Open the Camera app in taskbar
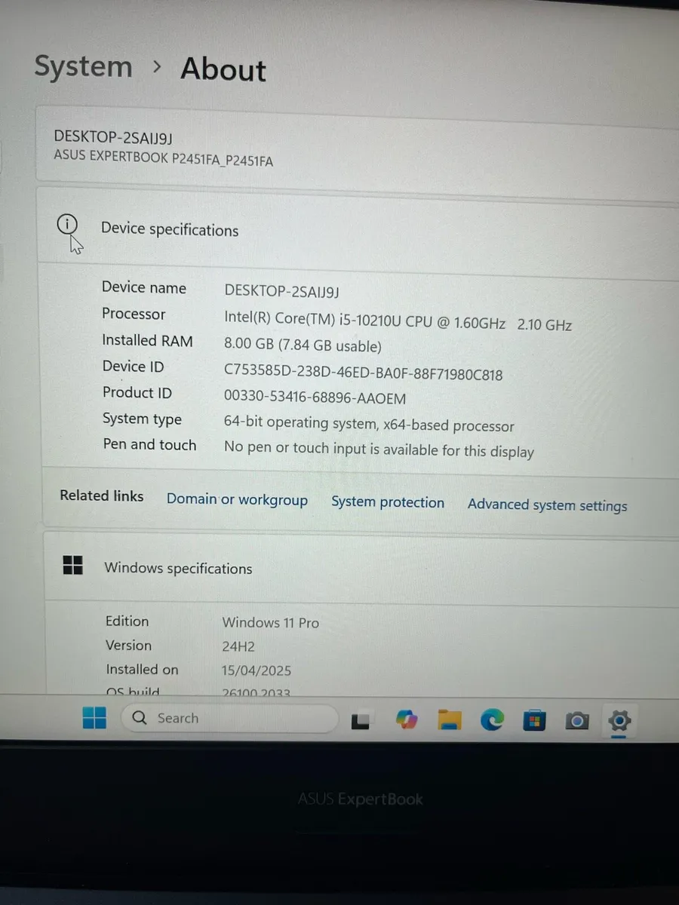The width and height of the screenshot is (679, 905). (x=577, y=722)
